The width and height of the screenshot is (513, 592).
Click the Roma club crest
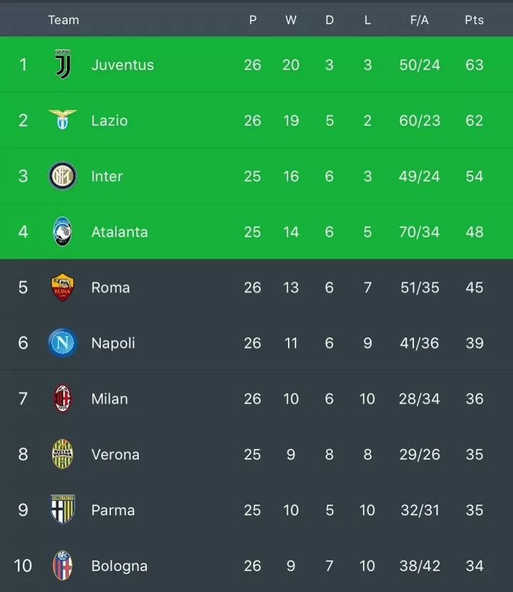[x=63, y=287]
